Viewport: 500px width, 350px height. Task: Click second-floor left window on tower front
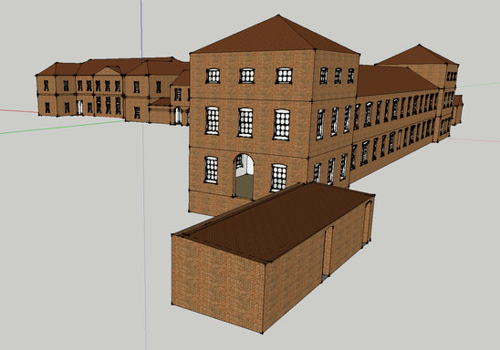pos(212,120)
